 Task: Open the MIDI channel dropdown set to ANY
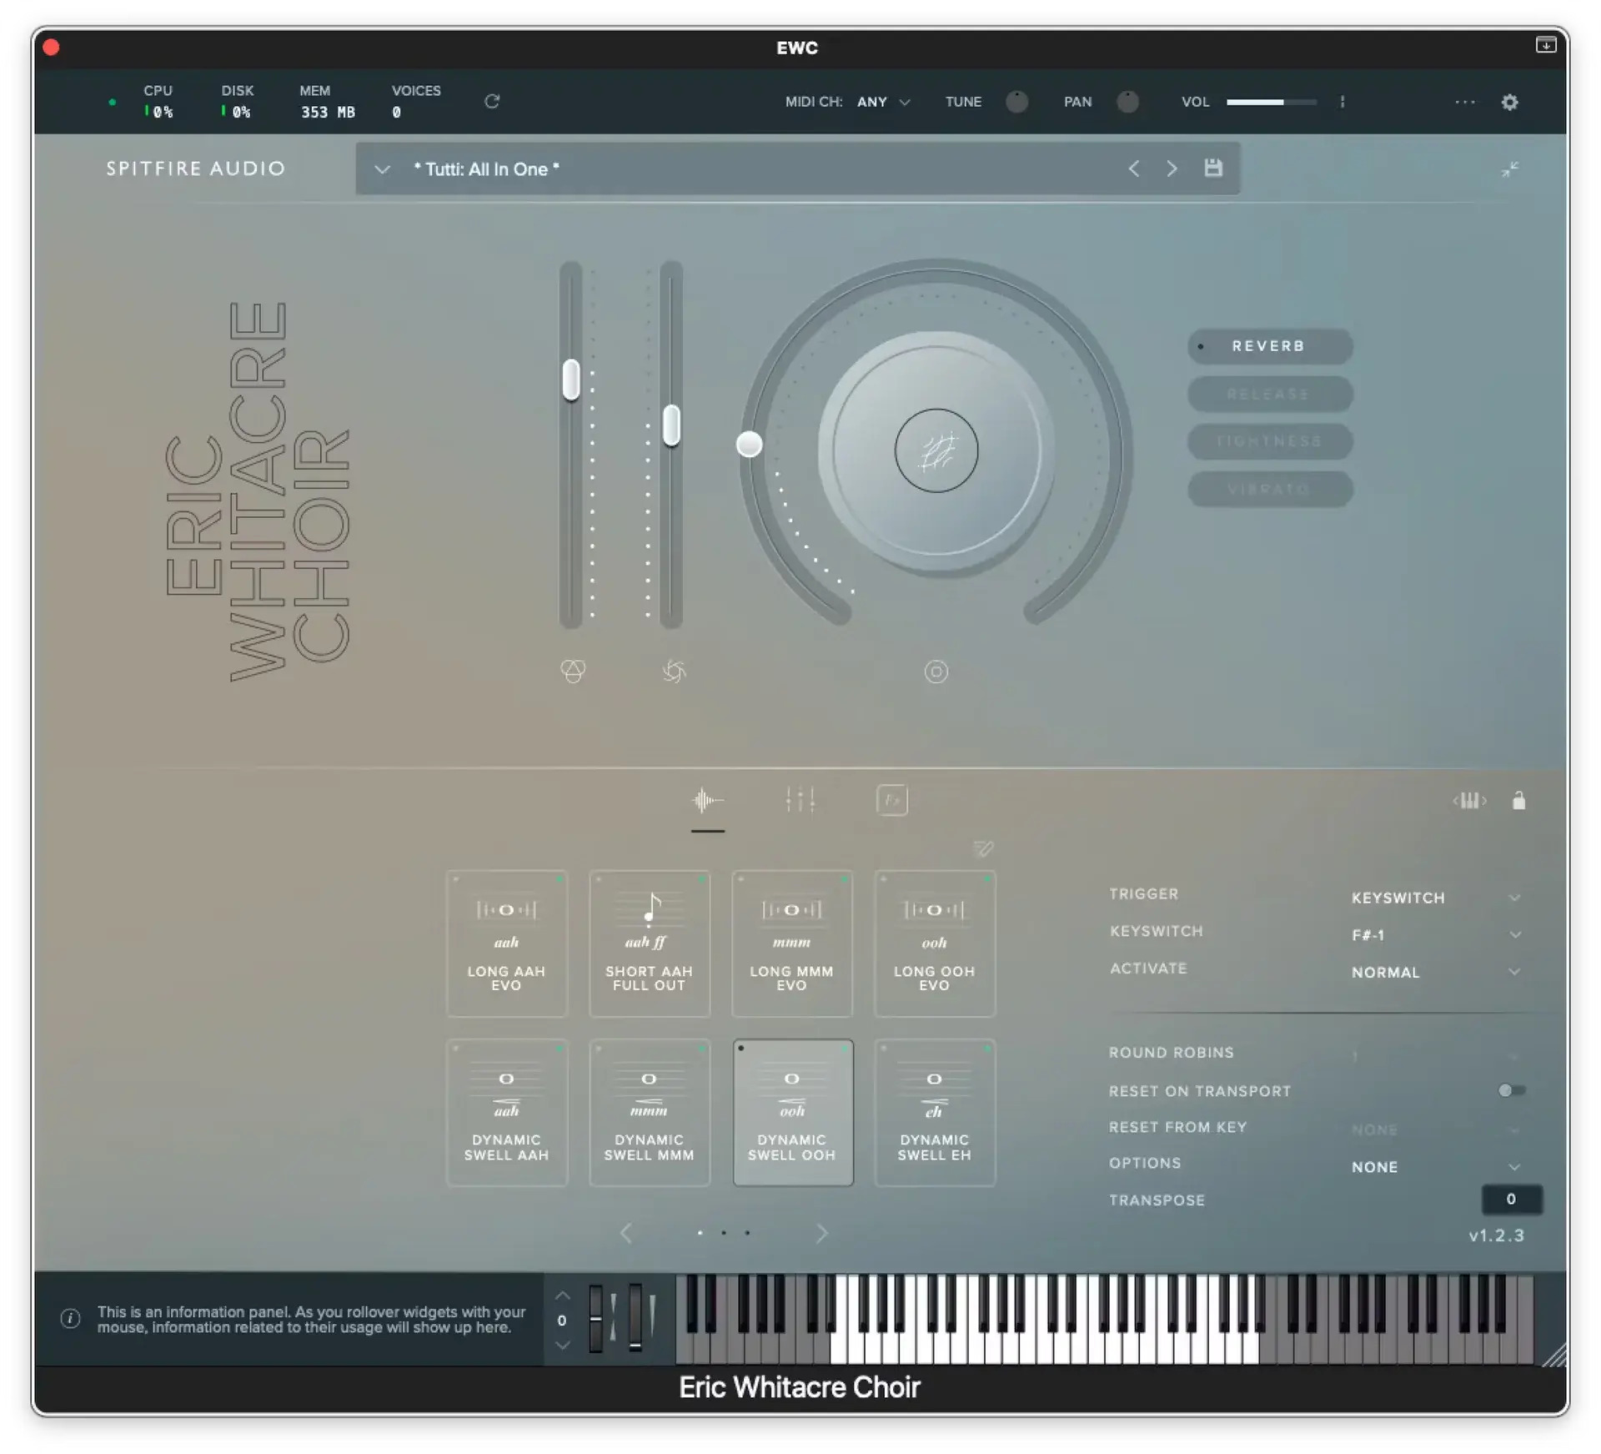click(883, 102)
